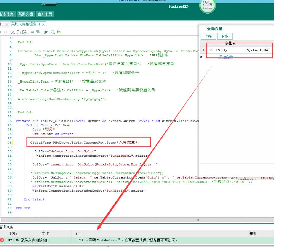The height and width of the screenshot is (247, 296).
Task: Click the Dim SqlStr As String line
Action: tap(53, 134)
